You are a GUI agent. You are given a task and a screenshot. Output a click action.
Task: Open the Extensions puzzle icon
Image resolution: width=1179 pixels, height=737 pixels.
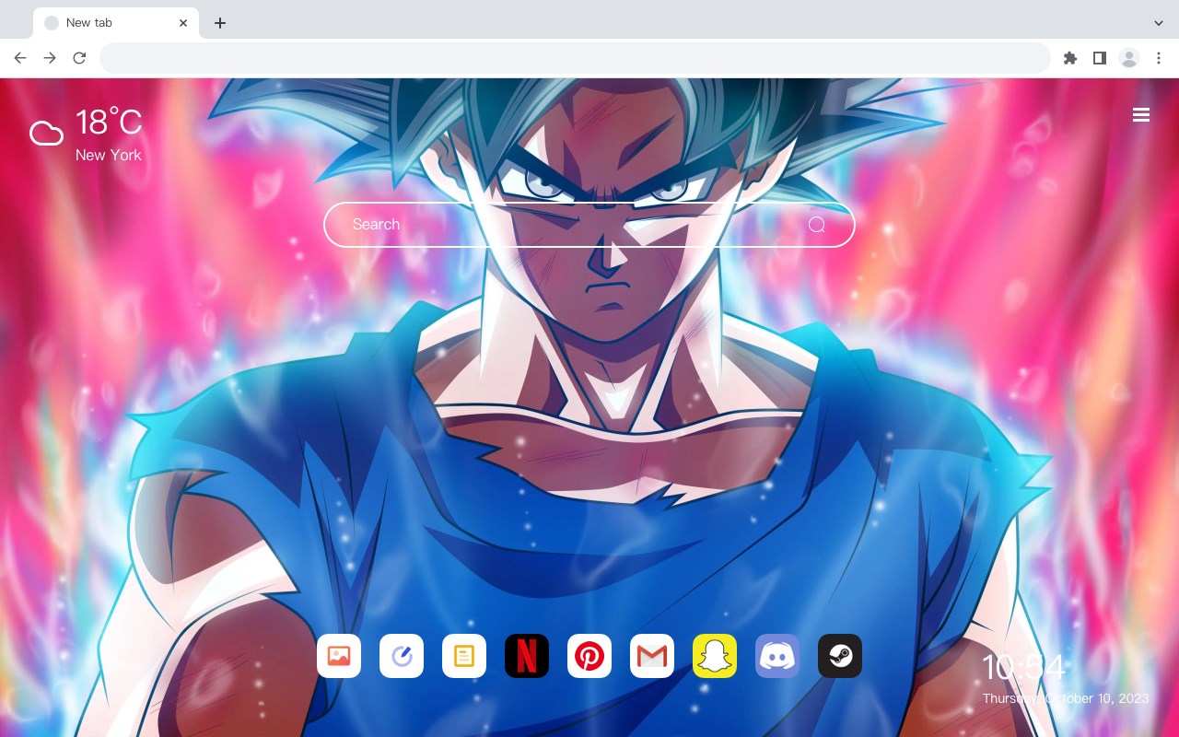tap(1069, 58)
